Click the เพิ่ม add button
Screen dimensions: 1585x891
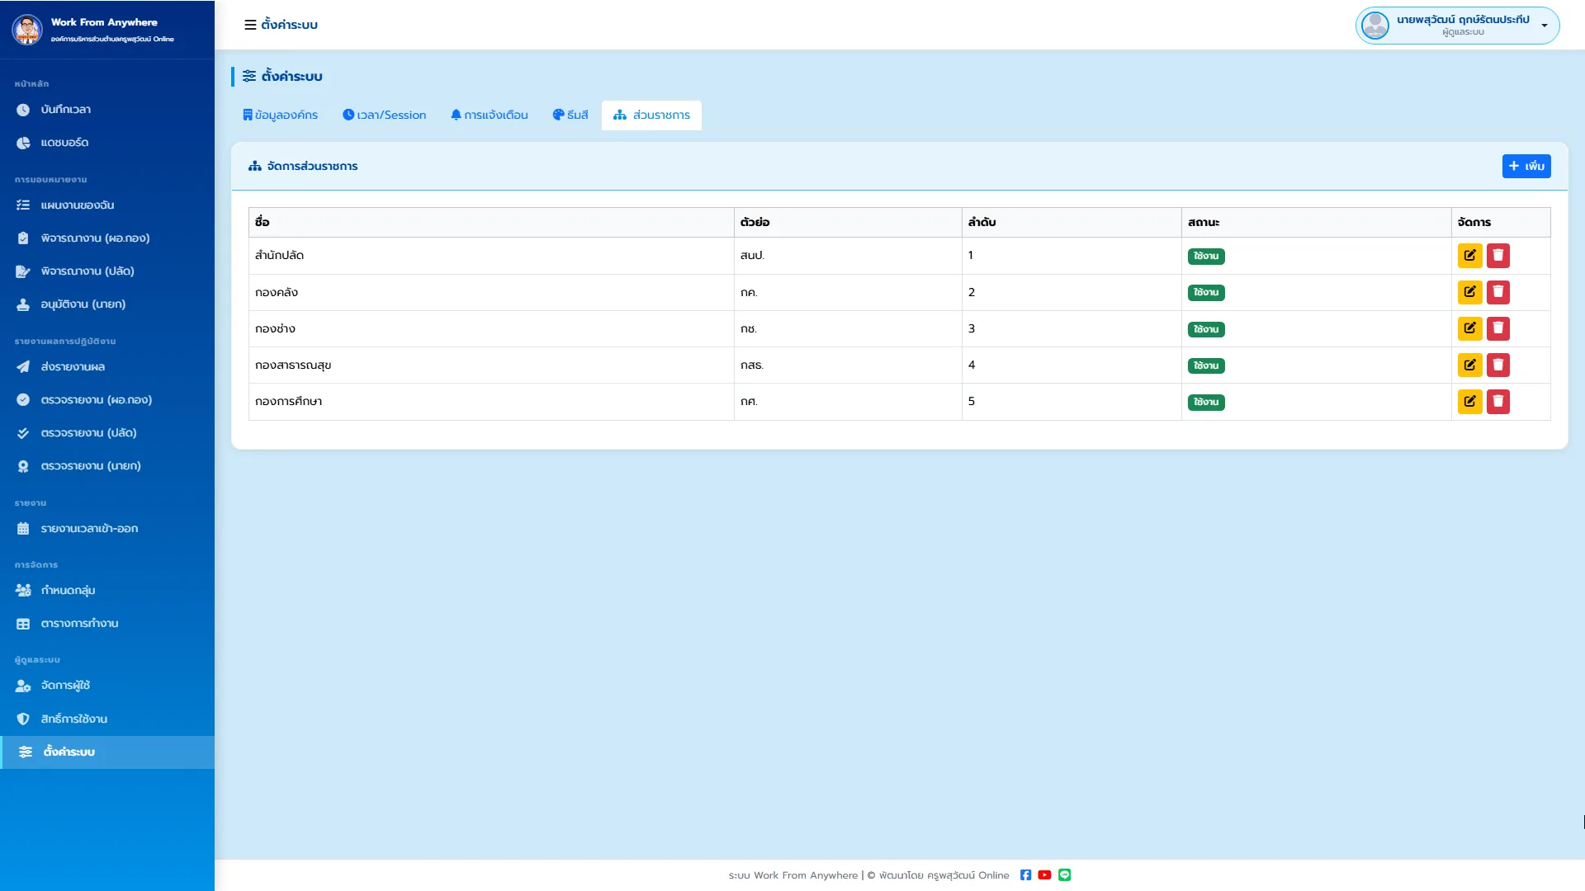[1526, 167]
